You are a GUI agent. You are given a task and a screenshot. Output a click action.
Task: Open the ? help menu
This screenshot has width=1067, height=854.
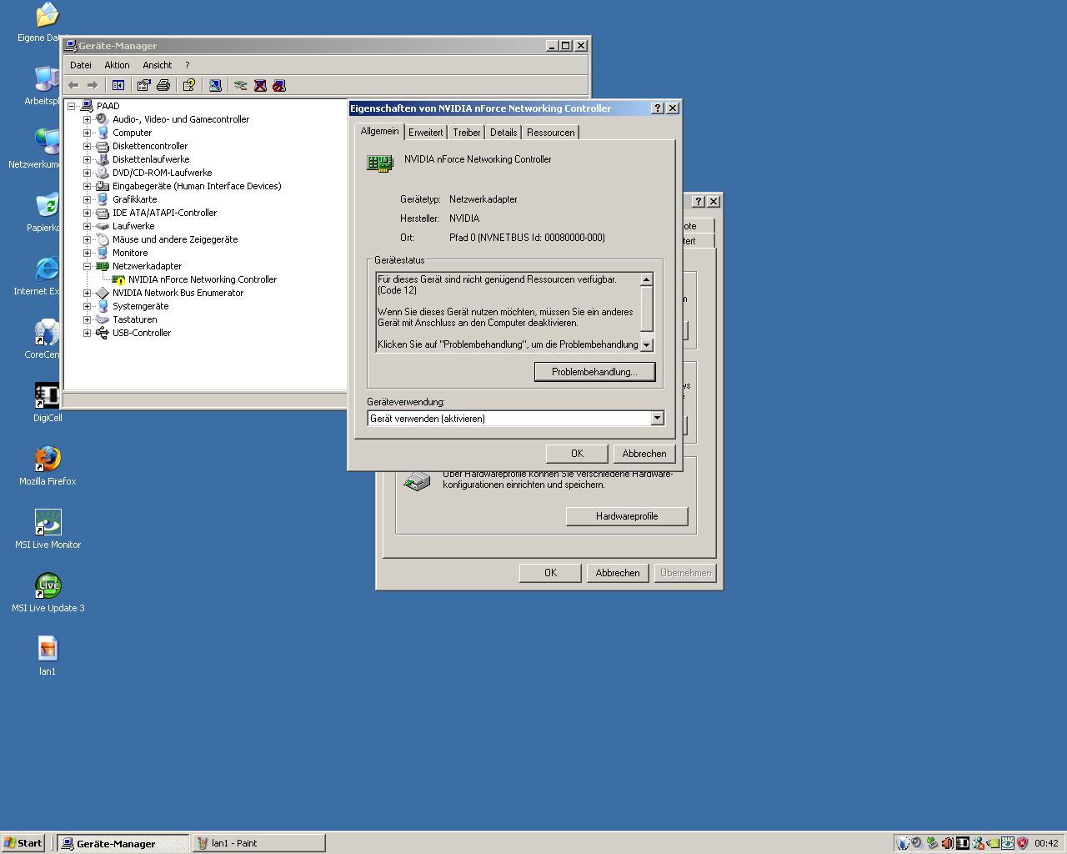click(187, 65)
